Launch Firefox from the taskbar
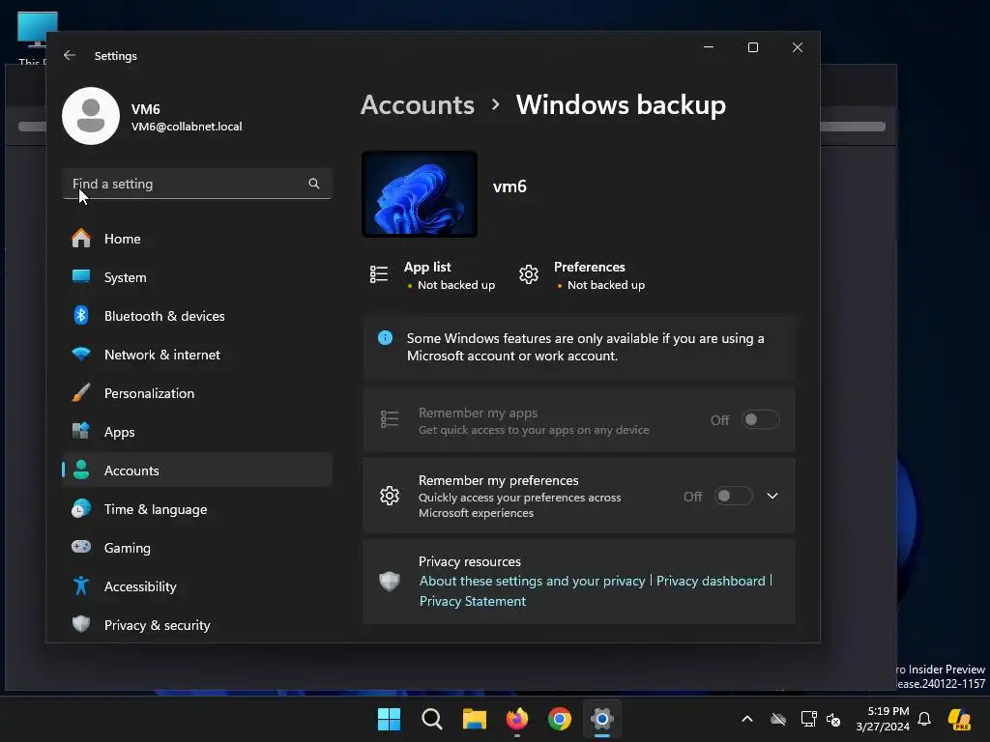 tap(517, 719)
